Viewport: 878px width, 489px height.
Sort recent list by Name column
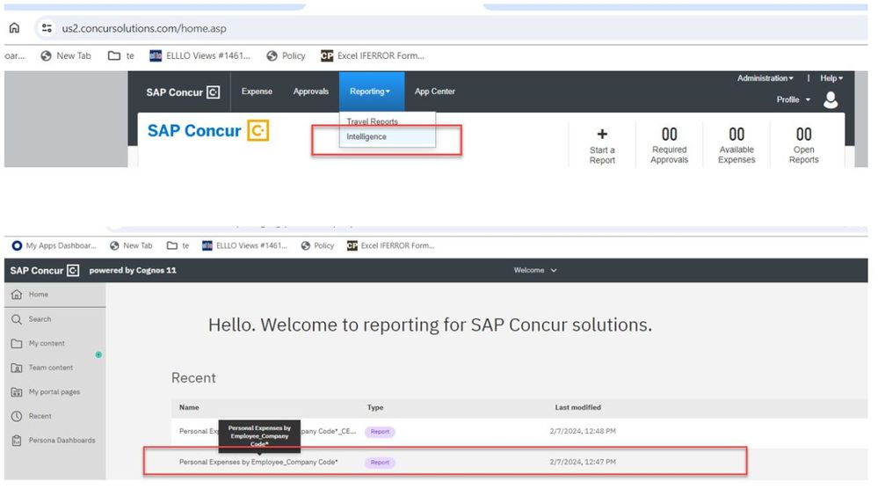[189, 407]
